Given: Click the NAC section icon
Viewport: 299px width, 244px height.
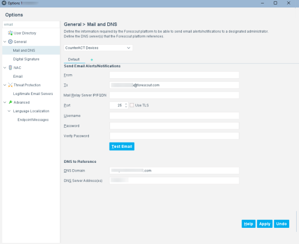Looking at the screenshot, I should (10, 67).
